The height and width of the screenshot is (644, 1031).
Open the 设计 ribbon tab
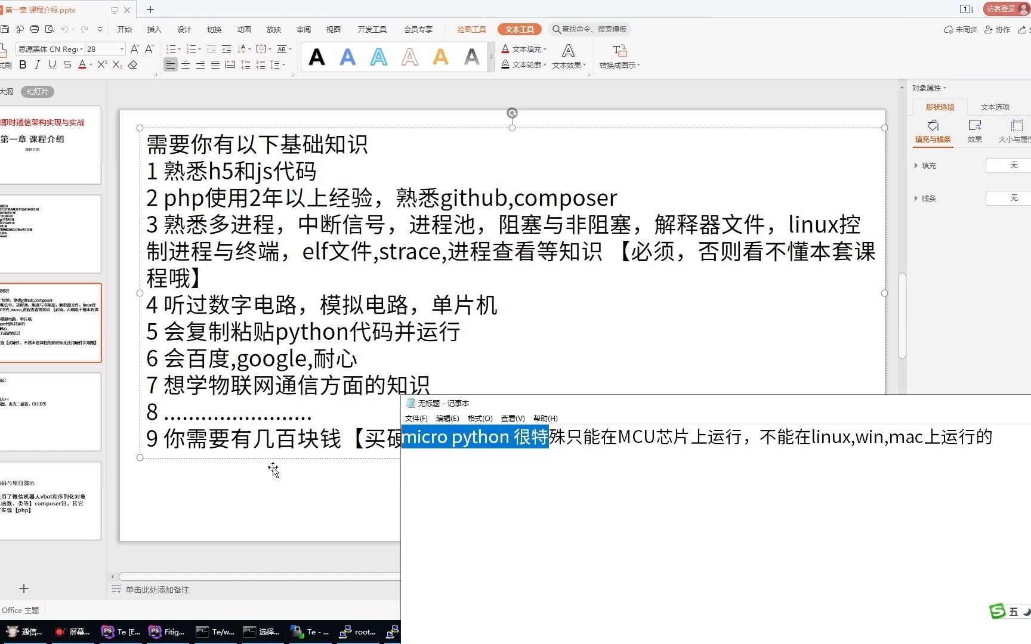[x=184, y=29]
